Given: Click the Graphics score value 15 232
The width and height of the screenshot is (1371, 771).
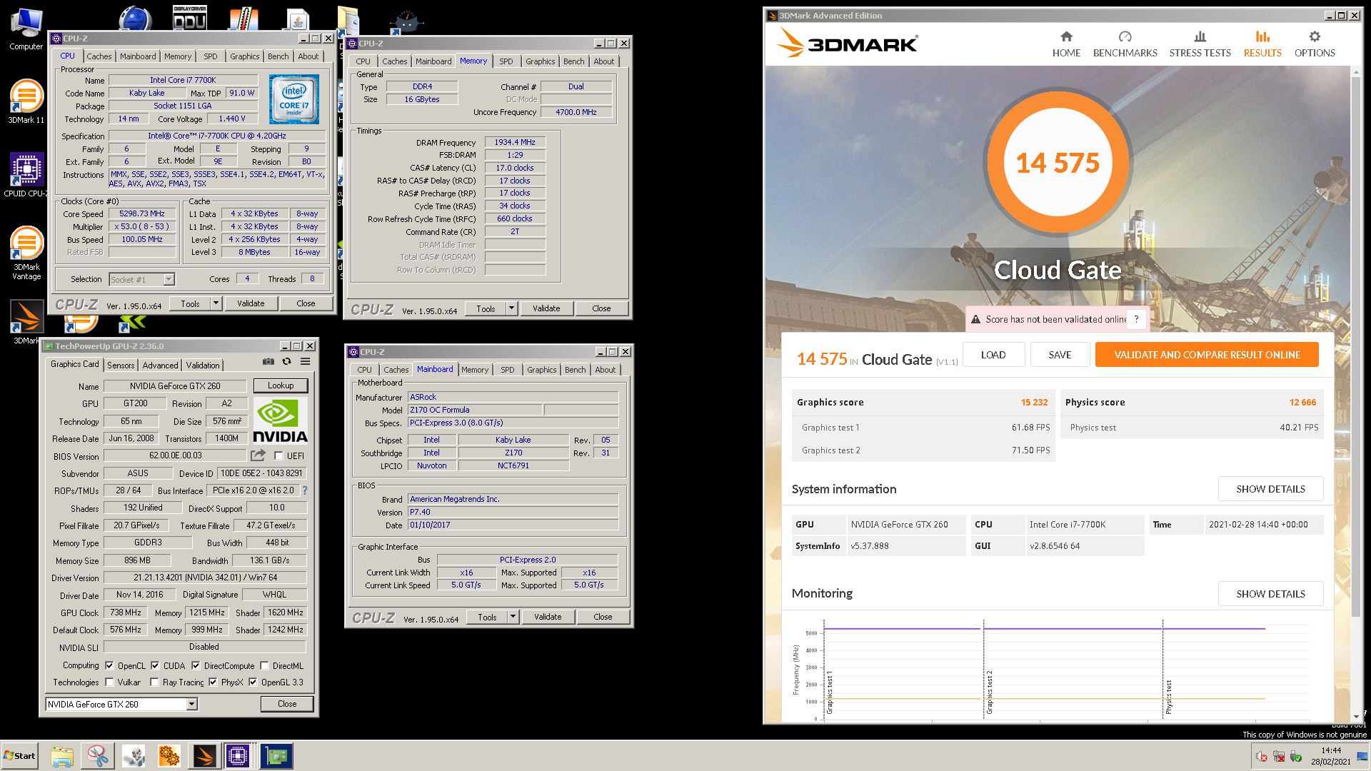Looking at the screenshot, I should pyautogui.click(x=1034, y=403).
